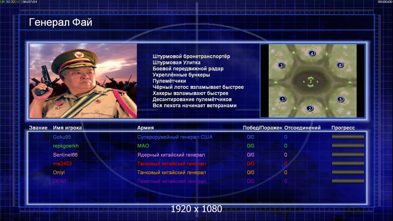Viewport: 393px width, 221px height.
Task: Click start position marker 4 on minimap
Action: [312, 53]
